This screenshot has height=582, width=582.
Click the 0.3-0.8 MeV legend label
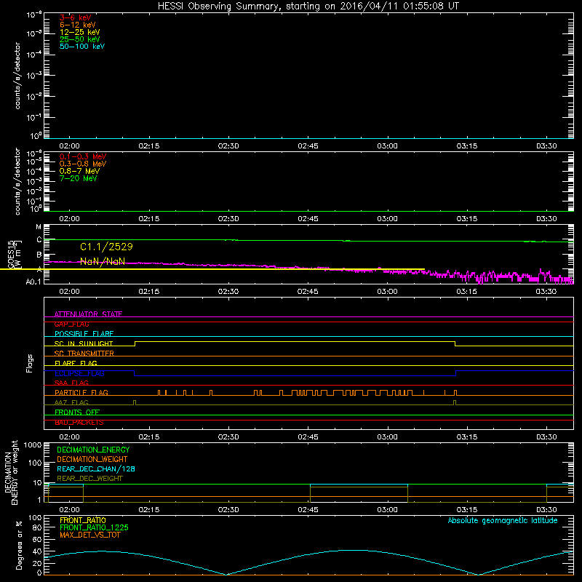click(x=83, y=164)
